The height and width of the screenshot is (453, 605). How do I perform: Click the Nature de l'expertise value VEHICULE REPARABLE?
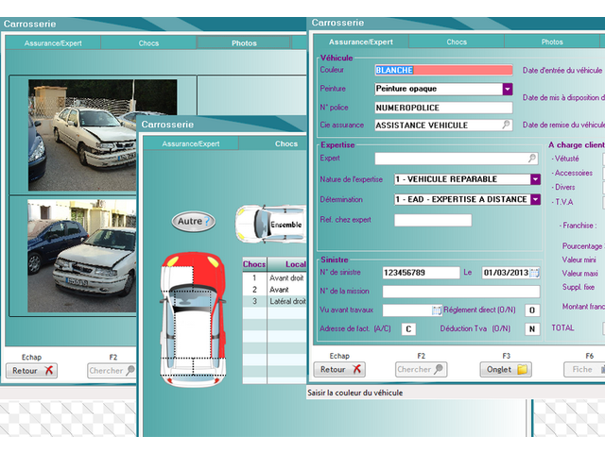(x=462, y=179)
